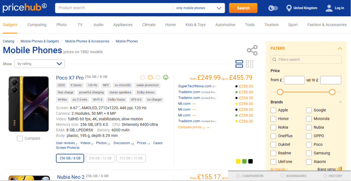Open the Comparison panel
Screen dimensions: 351x181
coord(250,176)
